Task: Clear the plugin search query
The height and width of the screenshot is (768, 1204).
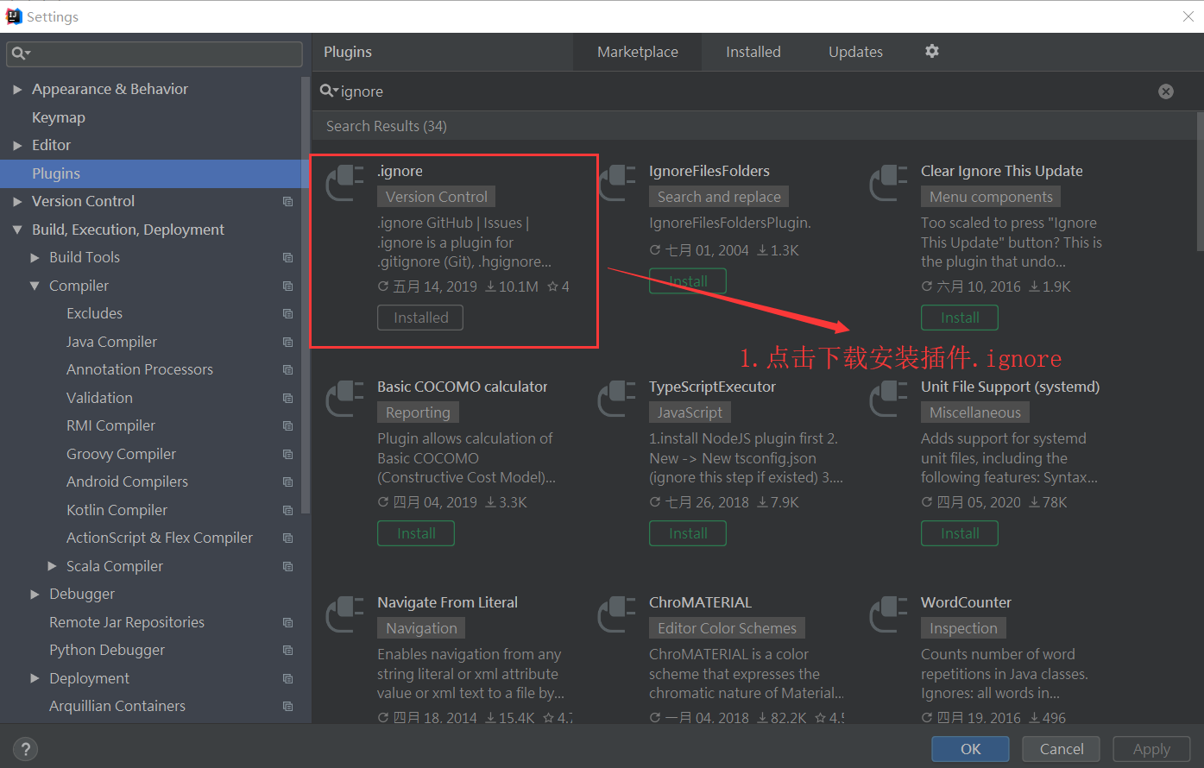Action: tap(1166, 91)
